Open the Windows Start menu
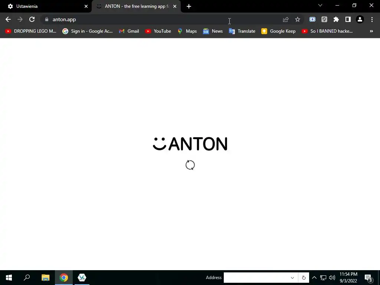Screen dimensions: 380x285 point(9,278)
